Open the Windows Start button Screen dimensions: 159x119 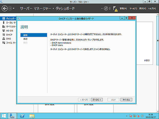[x=4, y=116]
